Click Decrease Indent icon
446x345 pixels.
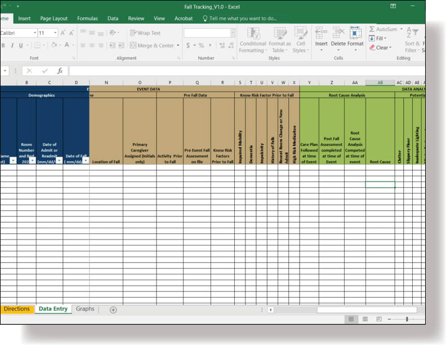(113, 45)
